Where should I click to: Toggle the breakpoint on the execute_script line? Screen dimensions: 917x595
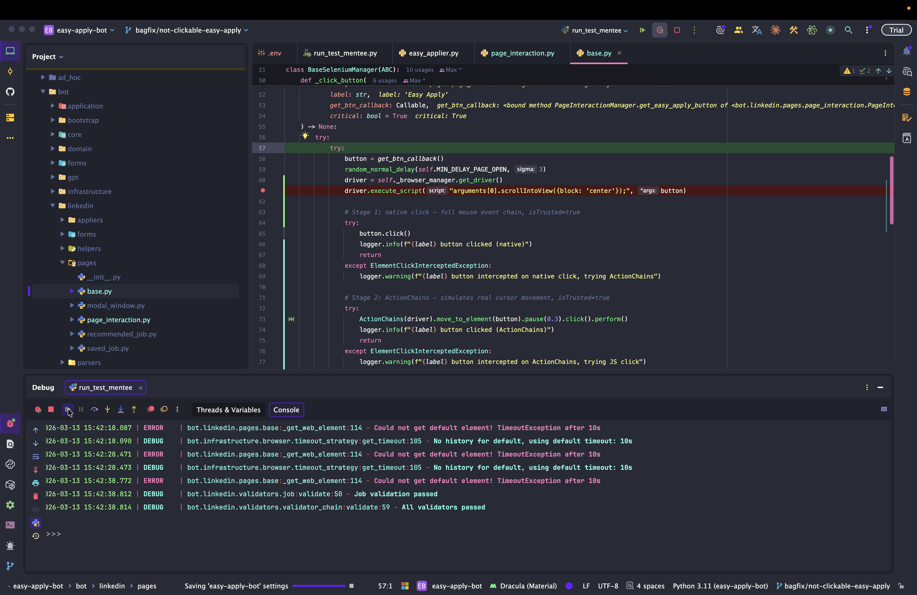[263, 191]
